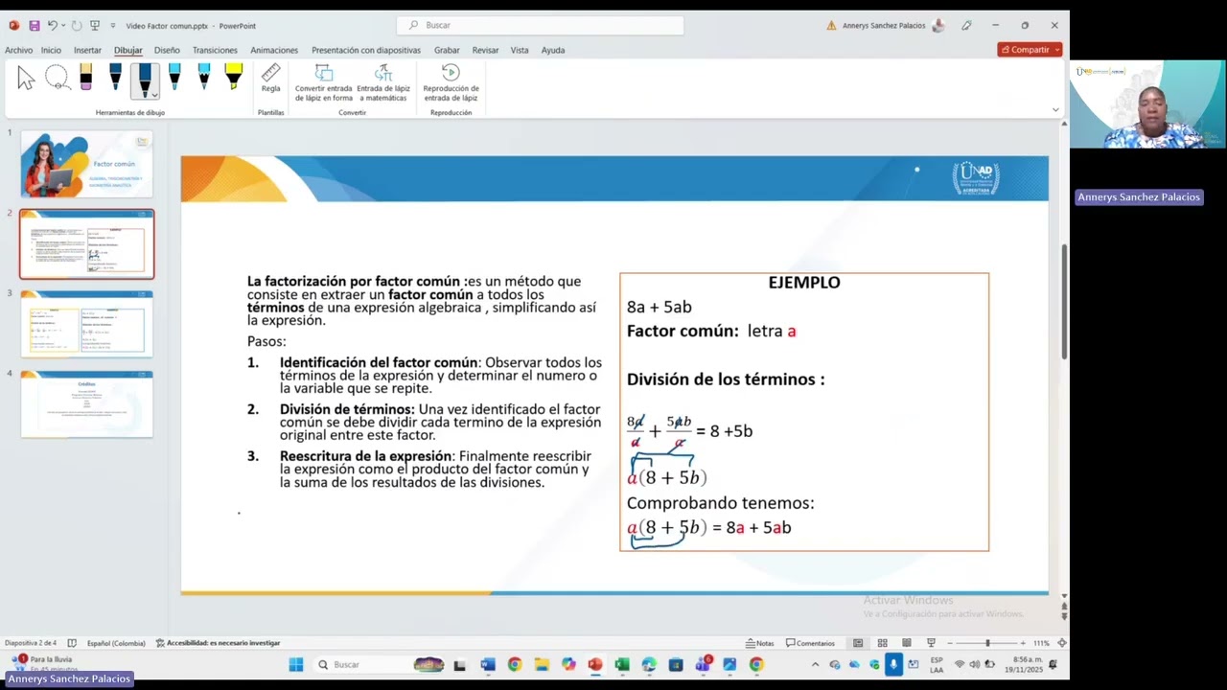Switch to Reading view
This screenshot has width=1227, height=690.
906,643
